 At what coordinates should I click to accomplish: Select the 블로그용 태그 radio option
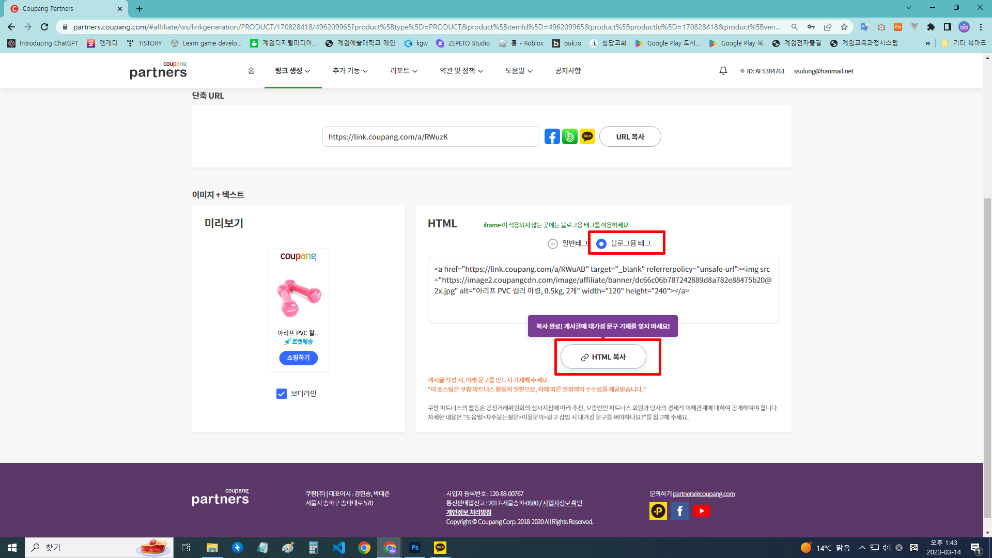[x=601, y=243]
